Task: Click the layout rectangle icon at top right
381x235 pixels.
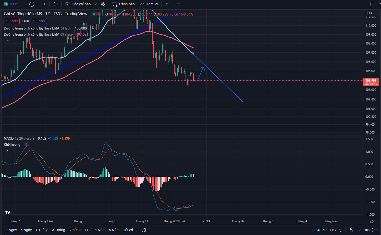Action: point(373,4)
